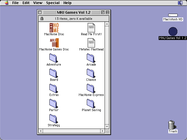Screen dimensions: 187x140
Task: Click the horizontal scrollbar left arrow
Action: pyautogui.click(x=41, y=131)
